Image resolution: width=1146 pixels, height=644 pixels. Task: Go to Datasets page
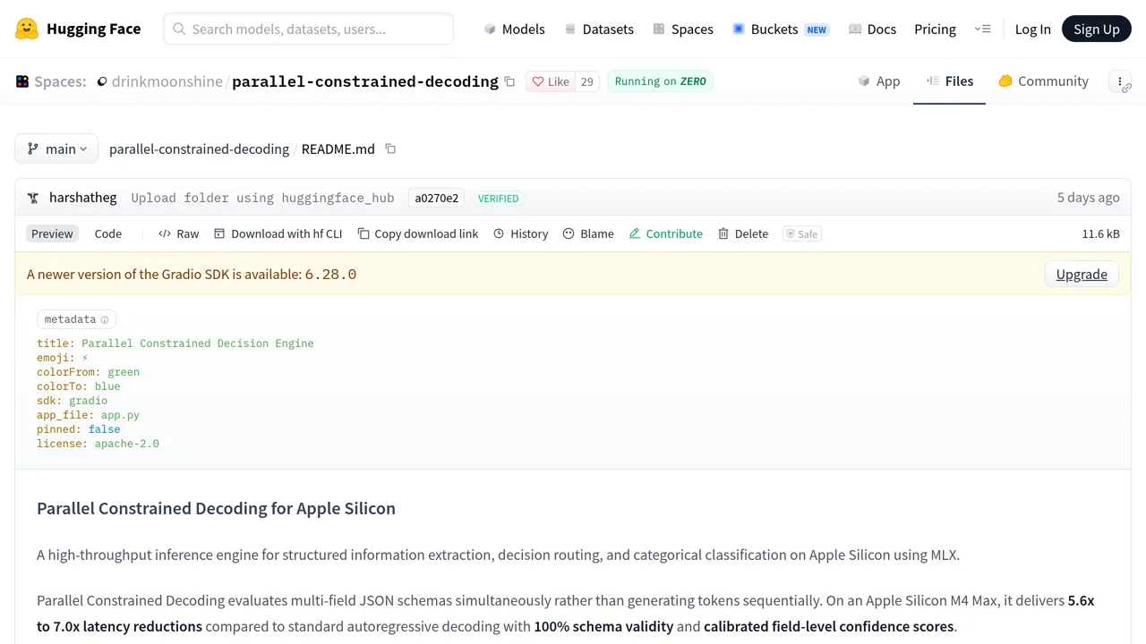599,29
